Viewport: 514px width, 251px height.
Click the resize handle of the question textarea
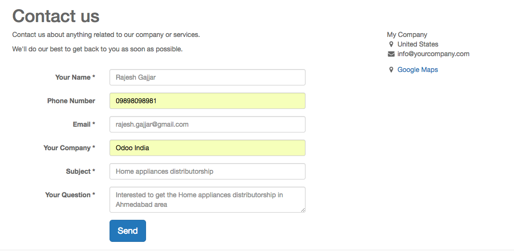[x=303, y=210]
